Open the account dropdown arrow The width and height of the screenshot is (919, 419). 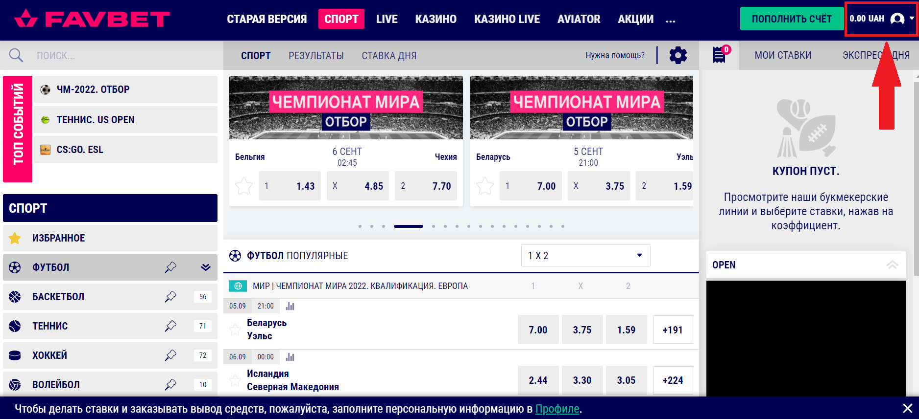pyautogui.click(x=912, y=18)
